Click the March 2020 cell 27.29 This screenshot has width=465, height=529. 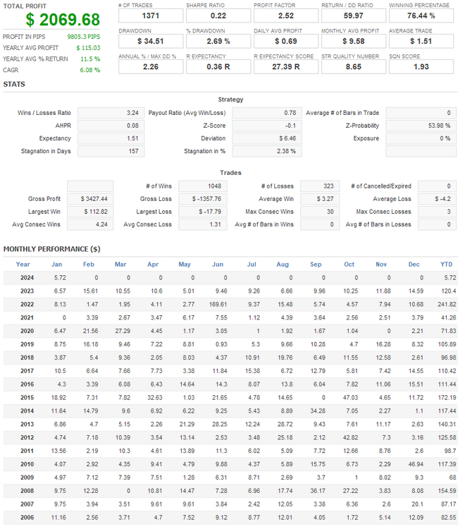(123, 331)
